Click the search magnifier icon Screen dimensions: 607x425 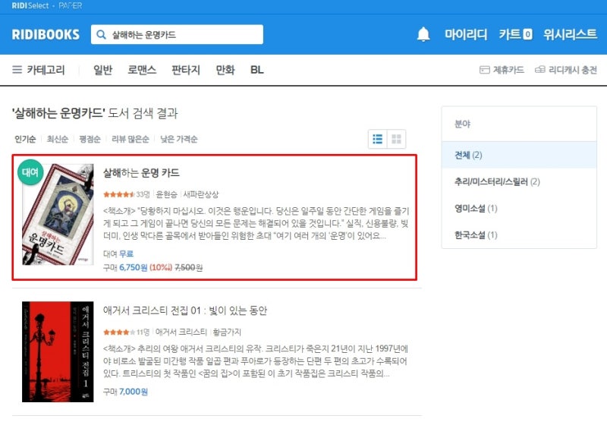point(101,34)
